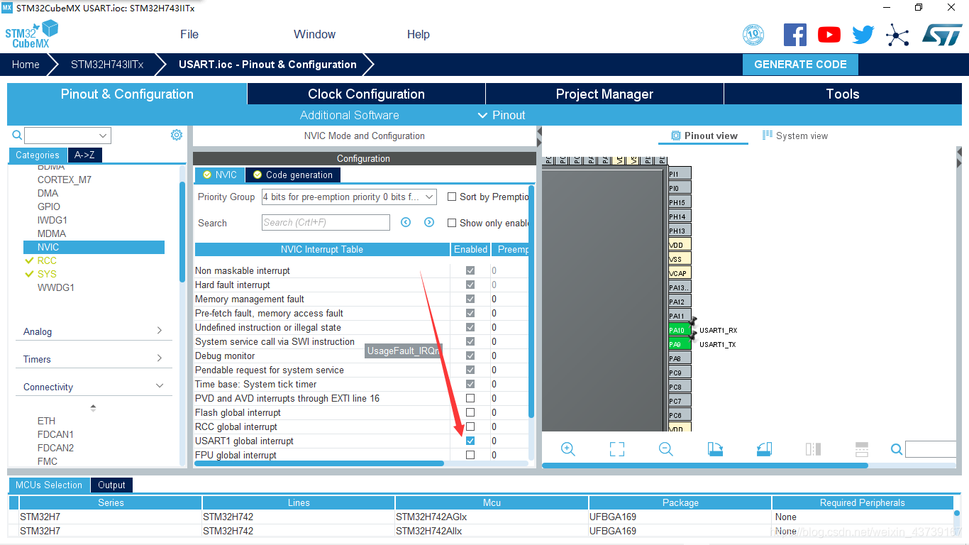
Task: Enable the Sort by Premption checkbox
Action: [452, 197]
